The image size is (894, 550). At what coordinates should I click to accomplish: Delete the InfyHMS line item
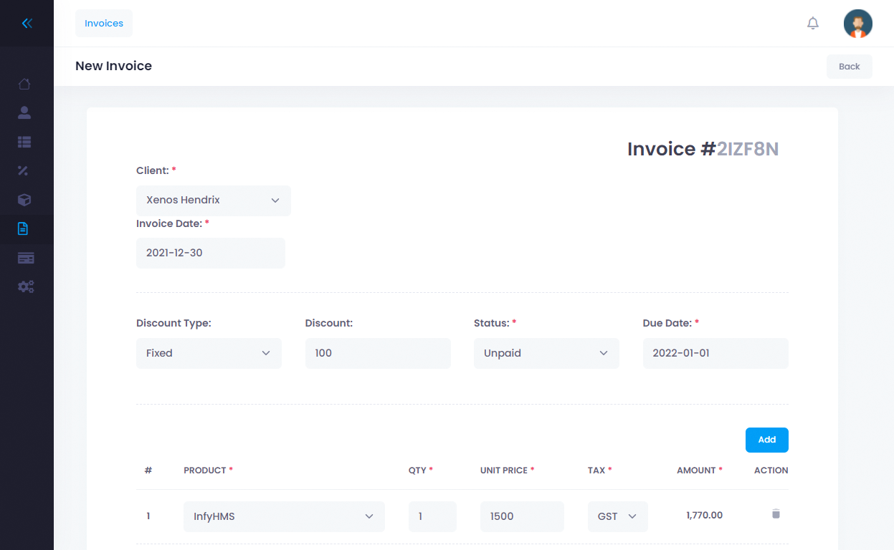tap(775, 513)
